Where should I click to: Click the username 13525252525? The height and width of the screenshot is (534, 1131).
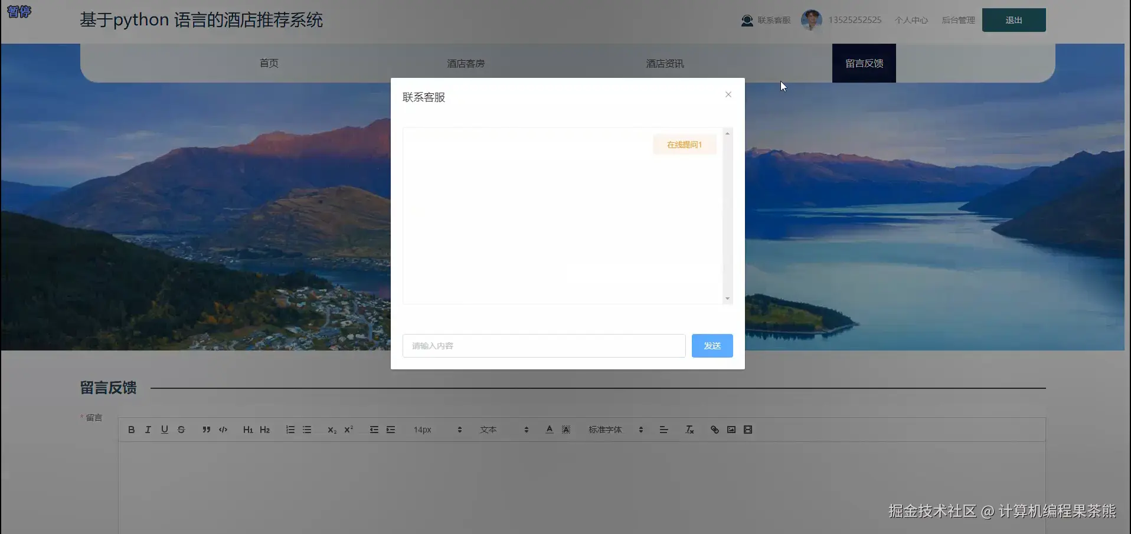(x=855, y=20)
